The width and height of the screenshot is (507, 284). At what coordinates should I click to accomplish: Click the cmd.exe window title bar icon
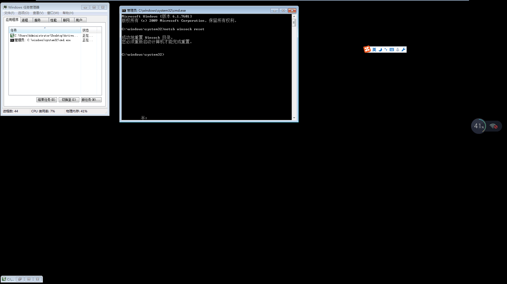(124, 11)
